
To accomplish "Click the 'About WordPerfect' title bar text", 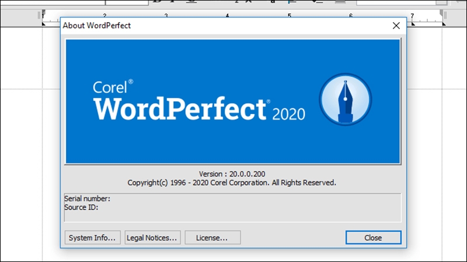I will (x=97, y=26).
